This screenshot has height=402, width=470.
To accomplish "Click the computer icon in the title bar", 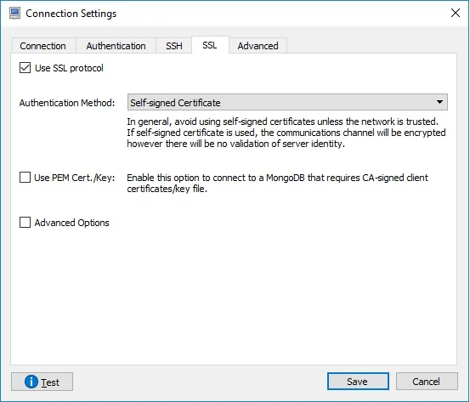I will click(14, 14).
